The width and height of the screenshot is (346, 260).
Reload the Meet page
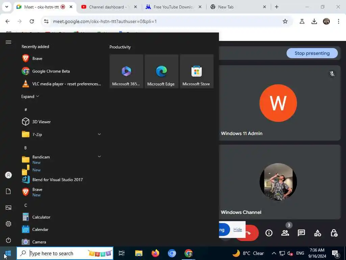[x=32, y=21]
